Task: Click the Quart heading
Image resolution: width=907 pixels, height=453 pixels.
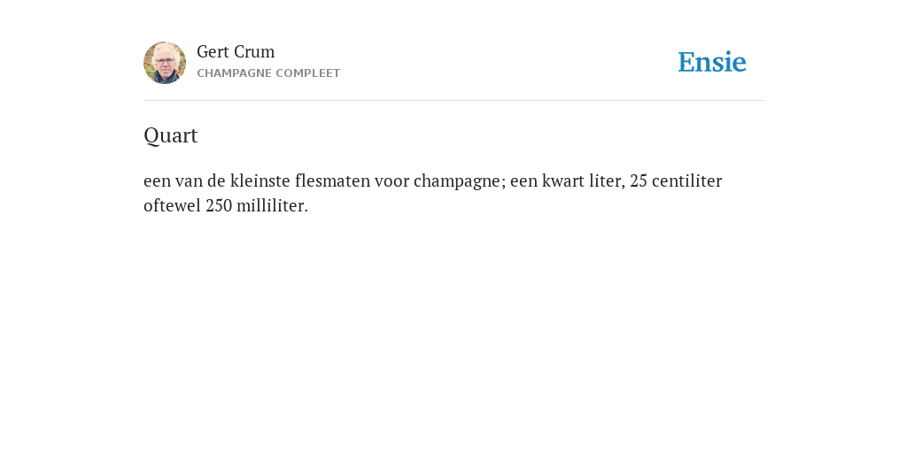Action: point(171,135)
